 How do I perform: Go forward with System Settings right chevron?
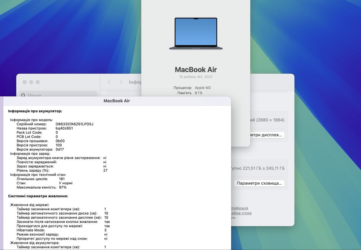point(121,82)
